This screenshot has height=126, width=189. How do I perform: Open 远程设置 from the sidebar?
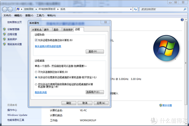tap(12, 34)
